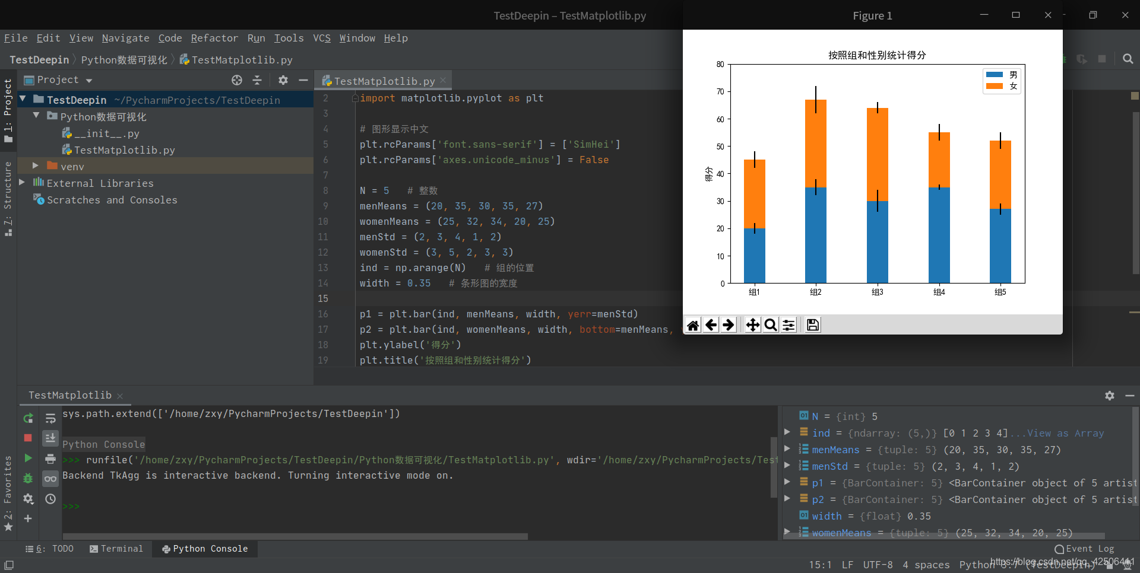Expand the venv folder in project tree
Image resolution: width=1140 pixels, height=573 pixels.
(x=36, y=166)
